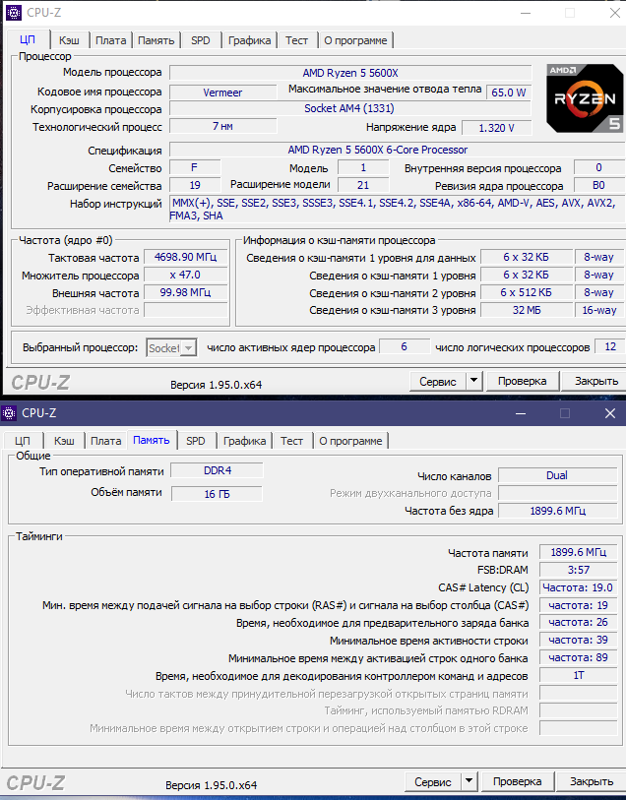Open the Кэш tab in the upper window
This screenshot has height=800, width=626.
(x=69, y=40)
